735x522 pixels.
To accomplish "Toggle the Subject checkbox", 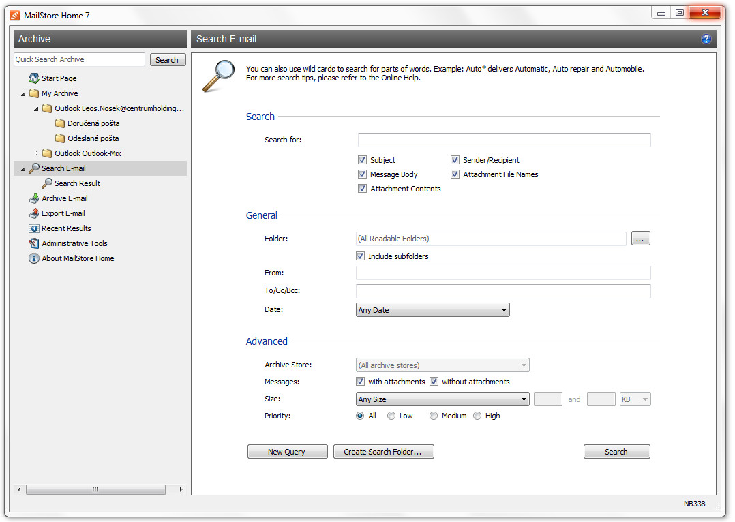I will [362, 159].
